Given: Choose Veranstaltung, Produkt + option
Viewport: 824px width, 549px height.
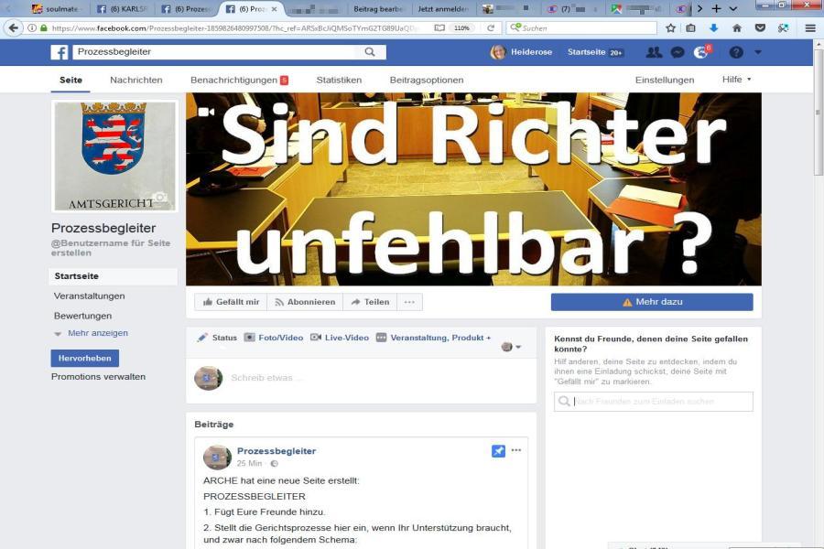Looking at the screenshot, I should pyautogui.click(x=434, y=338).
